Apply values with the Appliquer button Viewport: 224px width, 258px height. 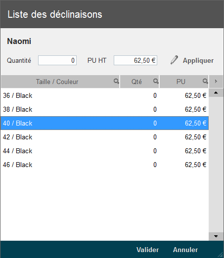tap(198, 60)
